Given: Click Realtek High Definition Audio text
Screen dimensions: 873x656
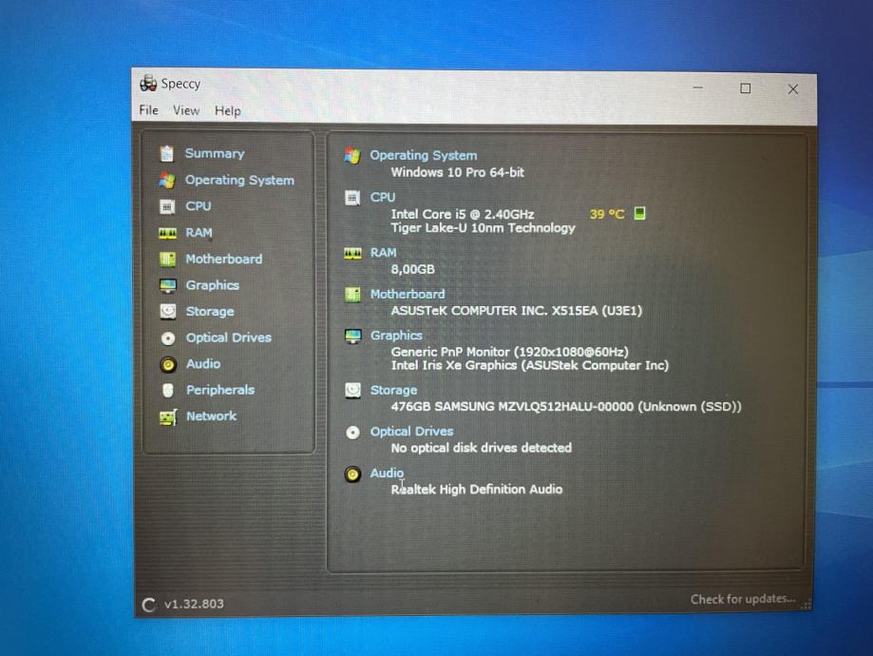Looking at the screenshot, I should coord(477,490).
